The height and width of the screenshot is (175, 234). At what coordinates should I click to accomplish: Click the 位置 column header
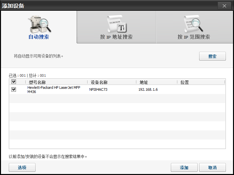tap(185, 82)
